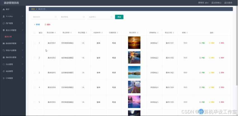The height and width of the screenshot is (116, 238).
Task: Sort by the 景点照片 column arrows
Action: pyautogui.click(x=138, y=33)
